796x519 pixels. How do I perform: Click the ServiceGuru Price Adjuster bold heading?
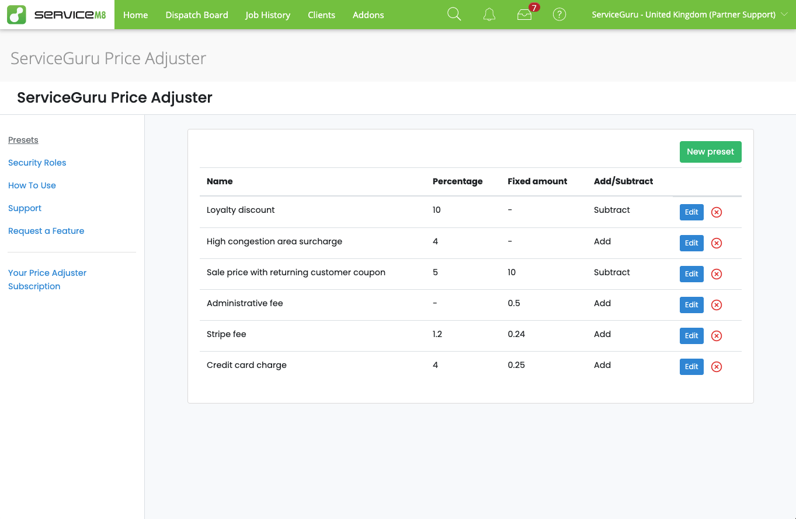pyautogui.click(x=114, y=97)
